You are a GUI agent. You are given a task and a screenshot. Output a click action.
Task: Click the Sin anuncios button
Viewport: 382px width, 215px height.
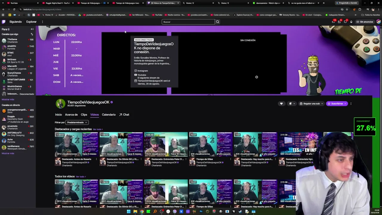click(x=364, y=22)
